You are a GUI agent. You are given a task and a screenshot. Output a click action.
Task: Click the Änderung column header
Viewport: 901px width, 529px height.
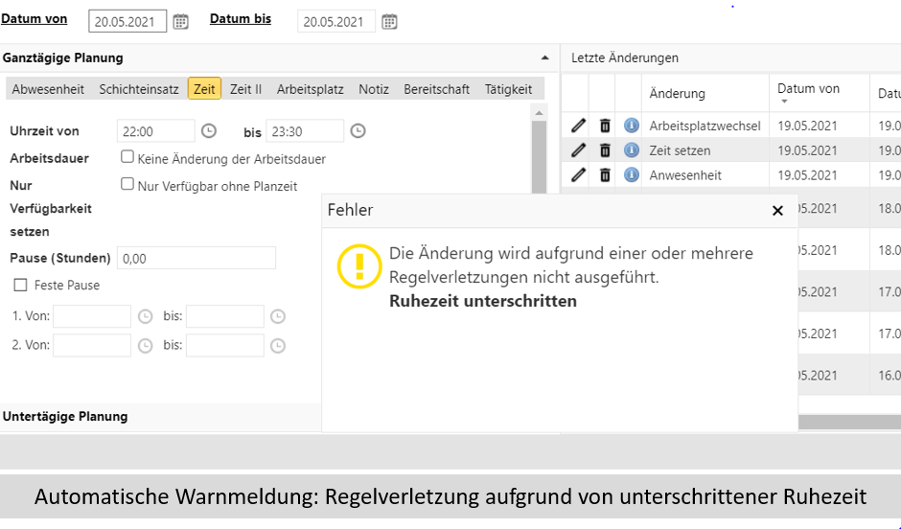677,93
